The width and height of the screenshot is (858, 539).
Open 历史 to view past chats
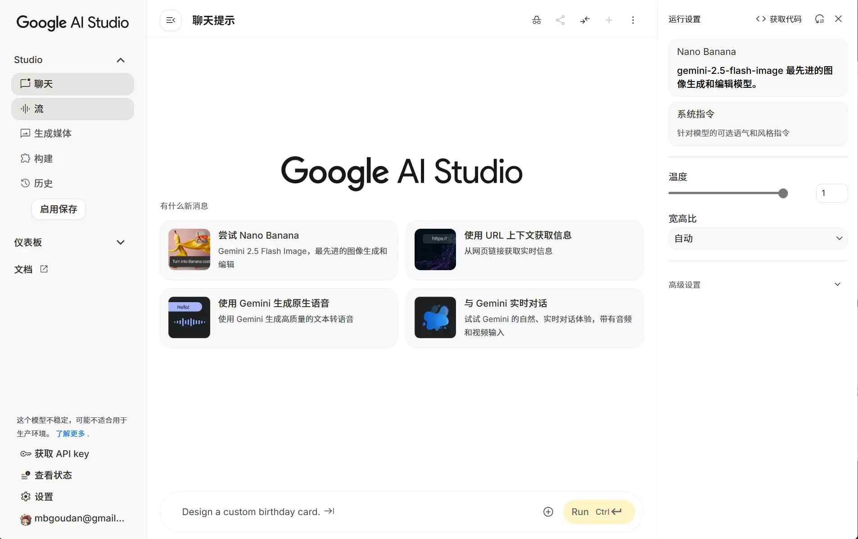pyautogui.click(x=44, y=183)
